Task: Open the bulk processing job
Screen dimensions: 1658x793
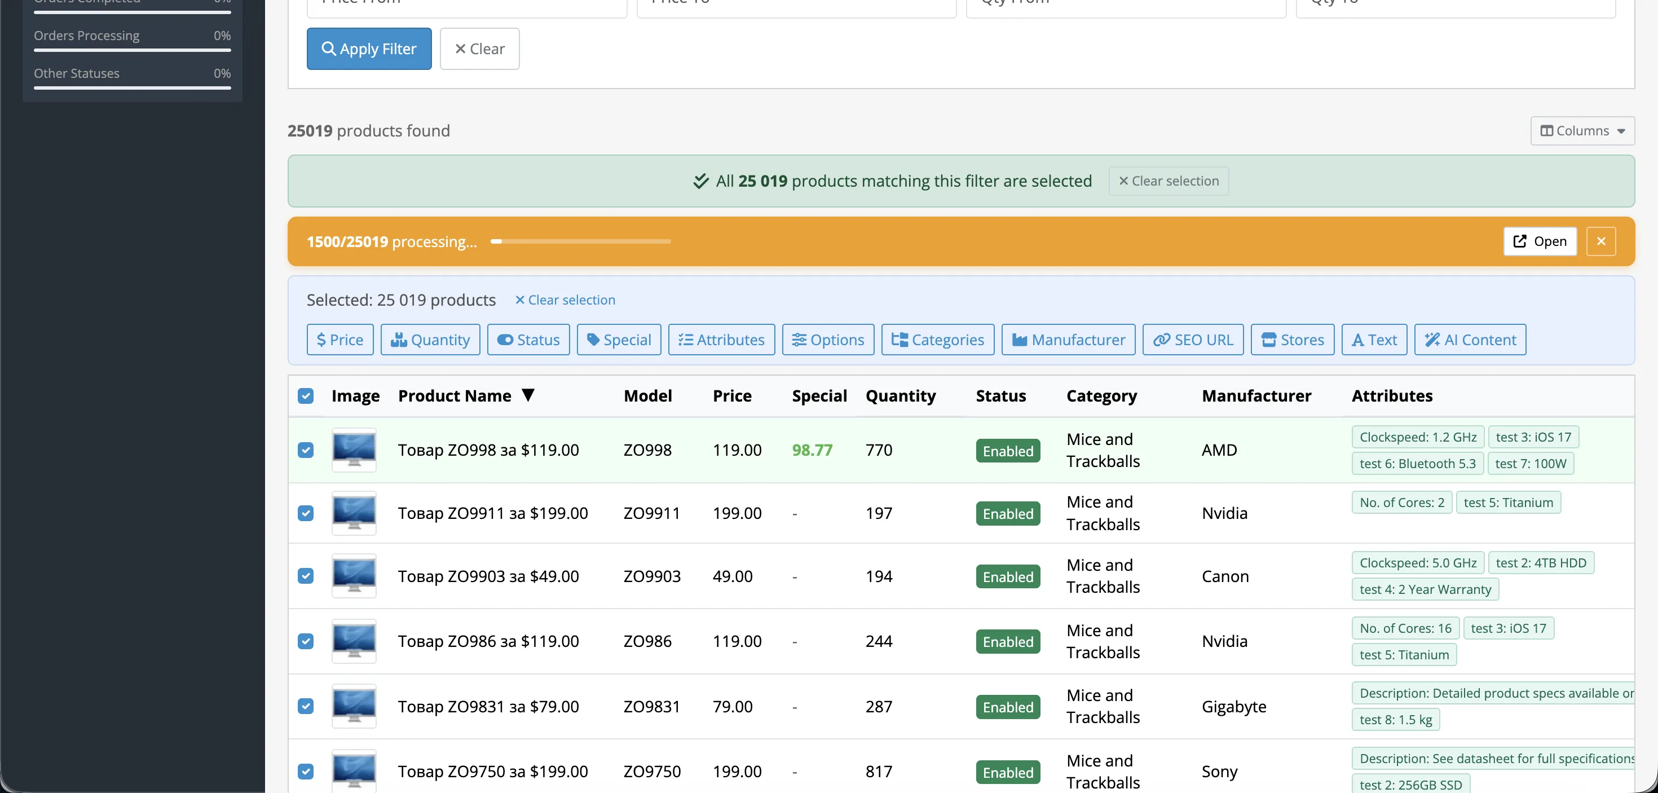Action: (x=1540, y=241)
